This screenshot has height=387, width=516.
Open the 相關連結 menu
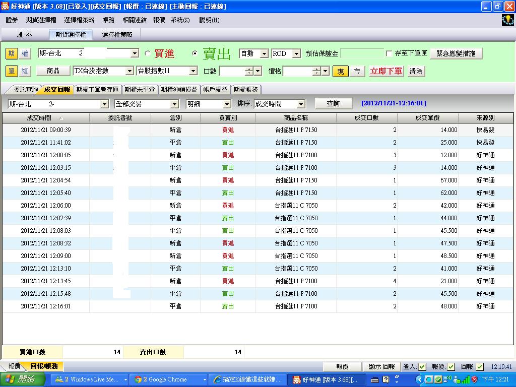[x=134, y=20]
